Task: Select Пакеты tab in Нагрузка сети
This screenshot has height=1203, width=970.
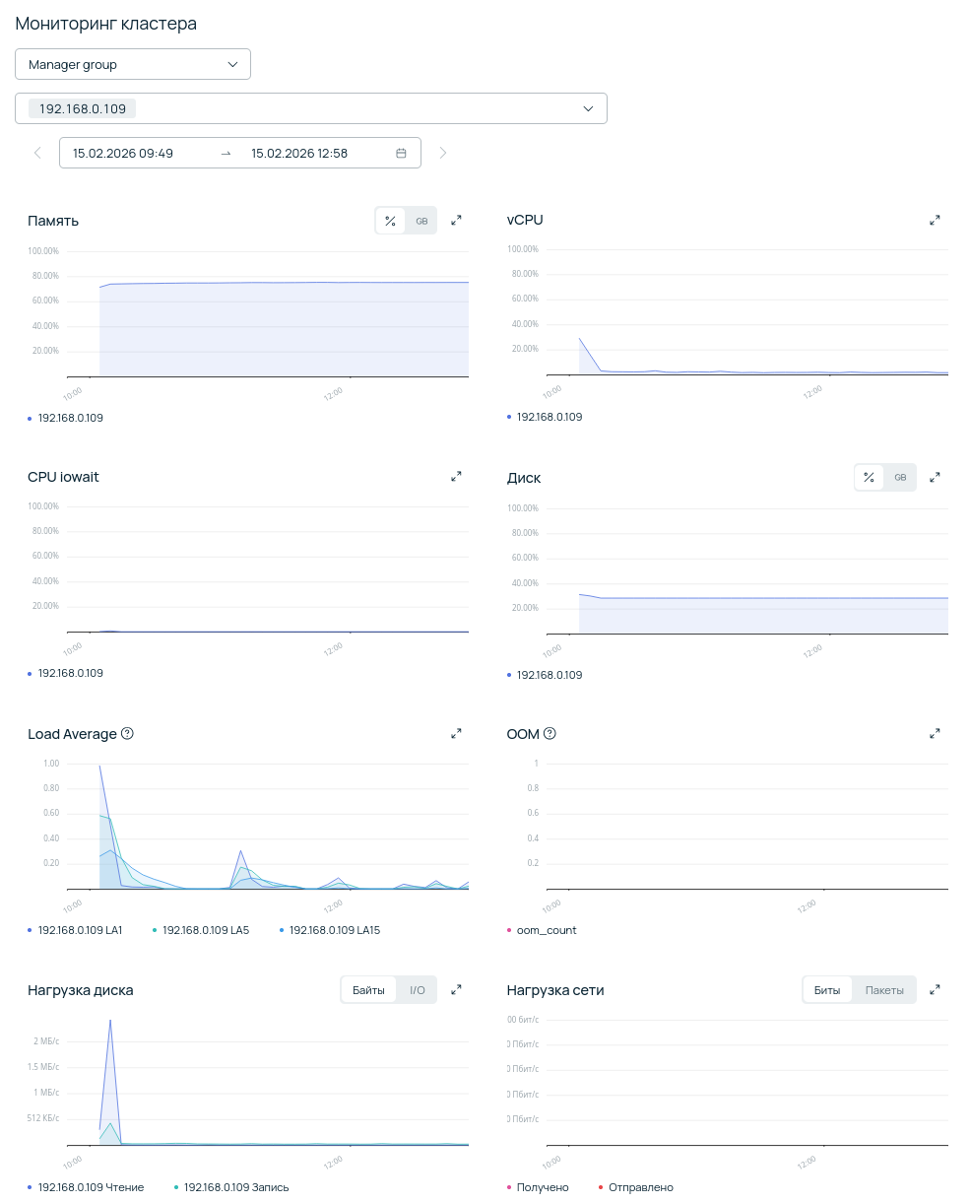Action: pos(884,990)
